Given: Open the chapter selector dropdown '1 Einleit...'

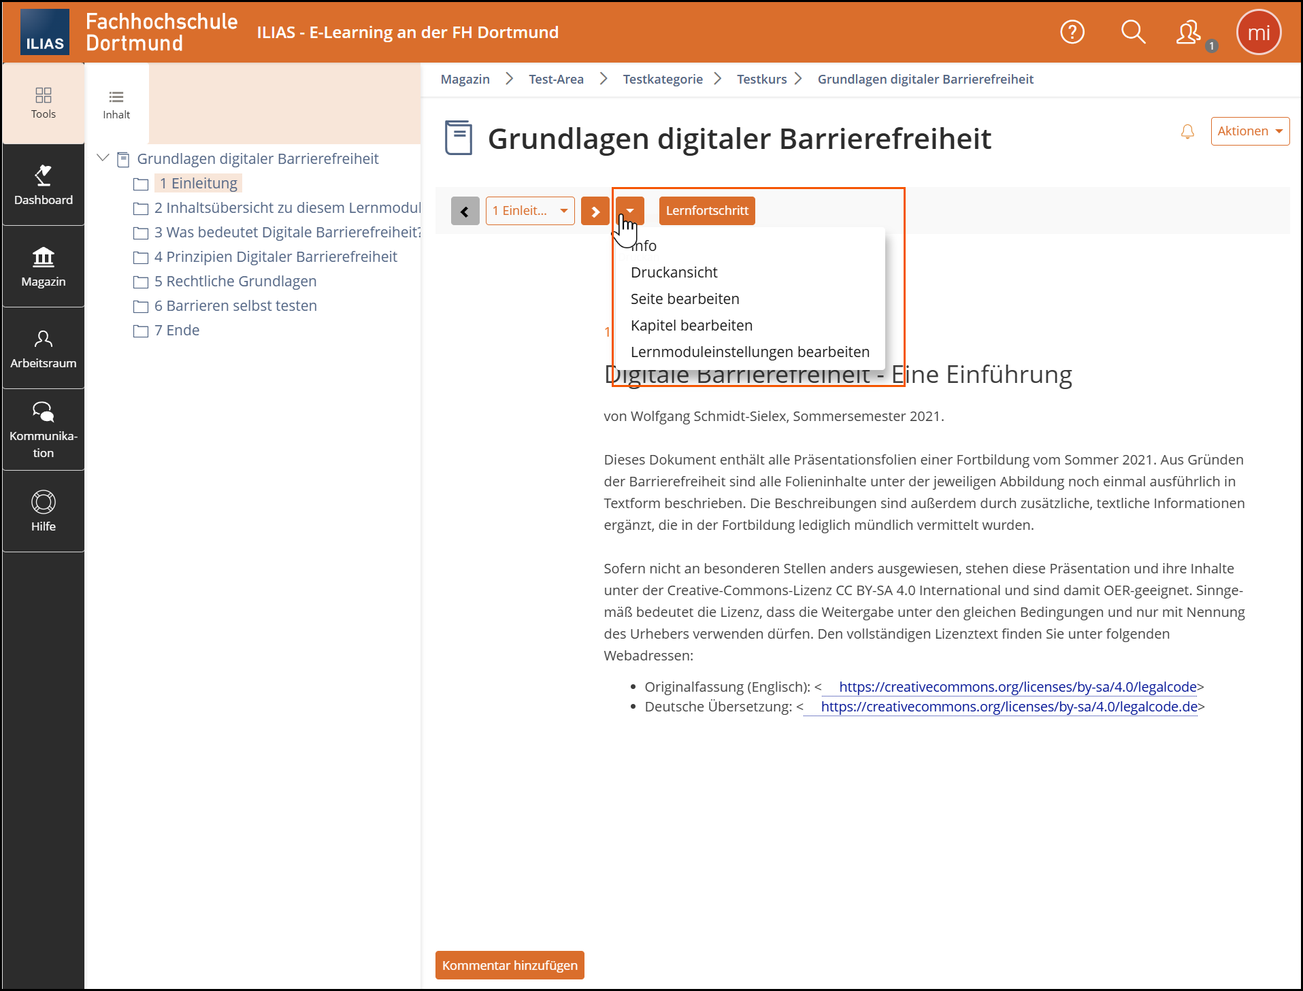Looking at the screenshot, I should [530, 211].
